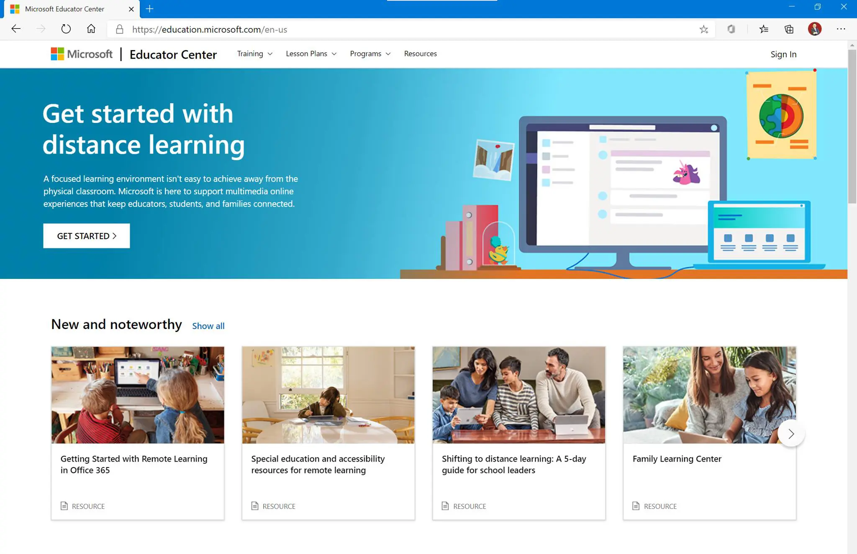Click RESOURCE label on Special education card
857x554 pixels.
[279, 506]
